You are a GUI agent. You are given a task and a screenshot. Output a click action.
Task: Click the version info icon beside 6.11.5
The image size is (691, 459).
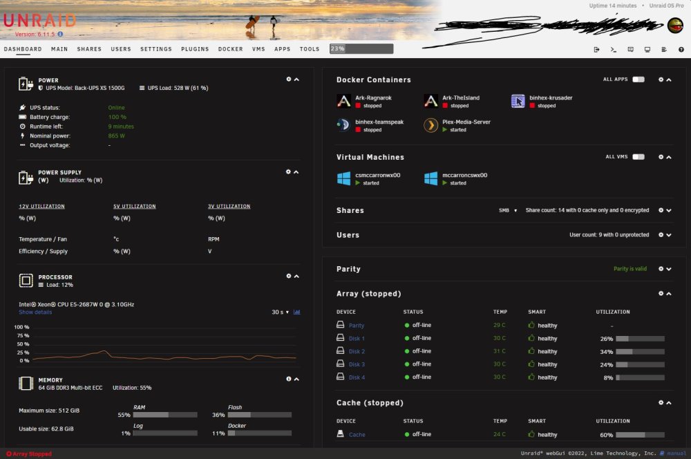click(60, 34)
